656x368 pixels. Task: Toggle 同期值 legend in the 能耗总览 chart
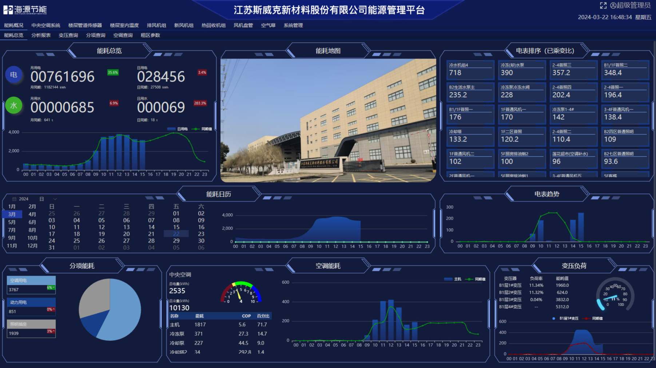(x=202, y=129)
